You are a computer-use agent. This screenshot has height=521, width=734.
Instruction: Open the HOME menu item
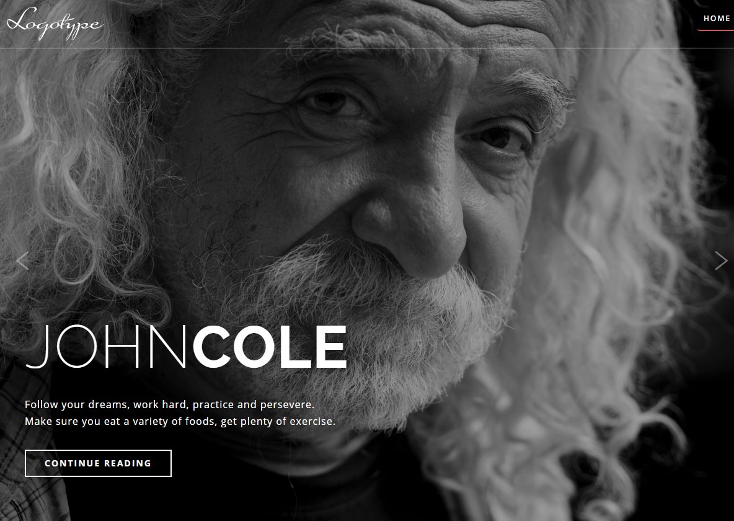(x=717, y=18)
